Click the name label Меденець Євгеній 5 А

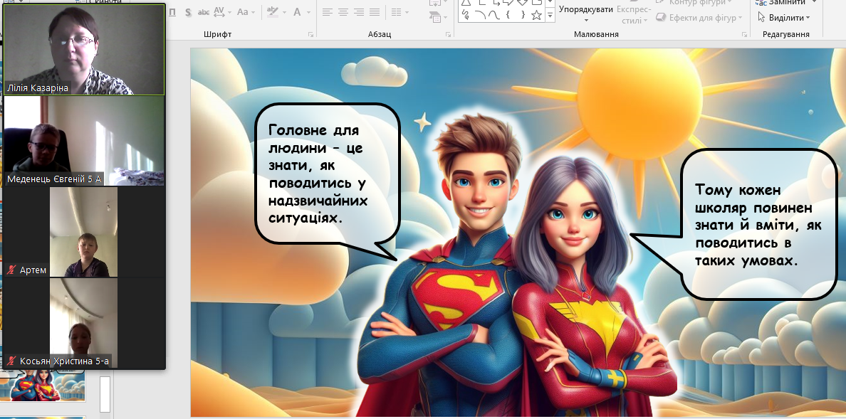(55, 179)
